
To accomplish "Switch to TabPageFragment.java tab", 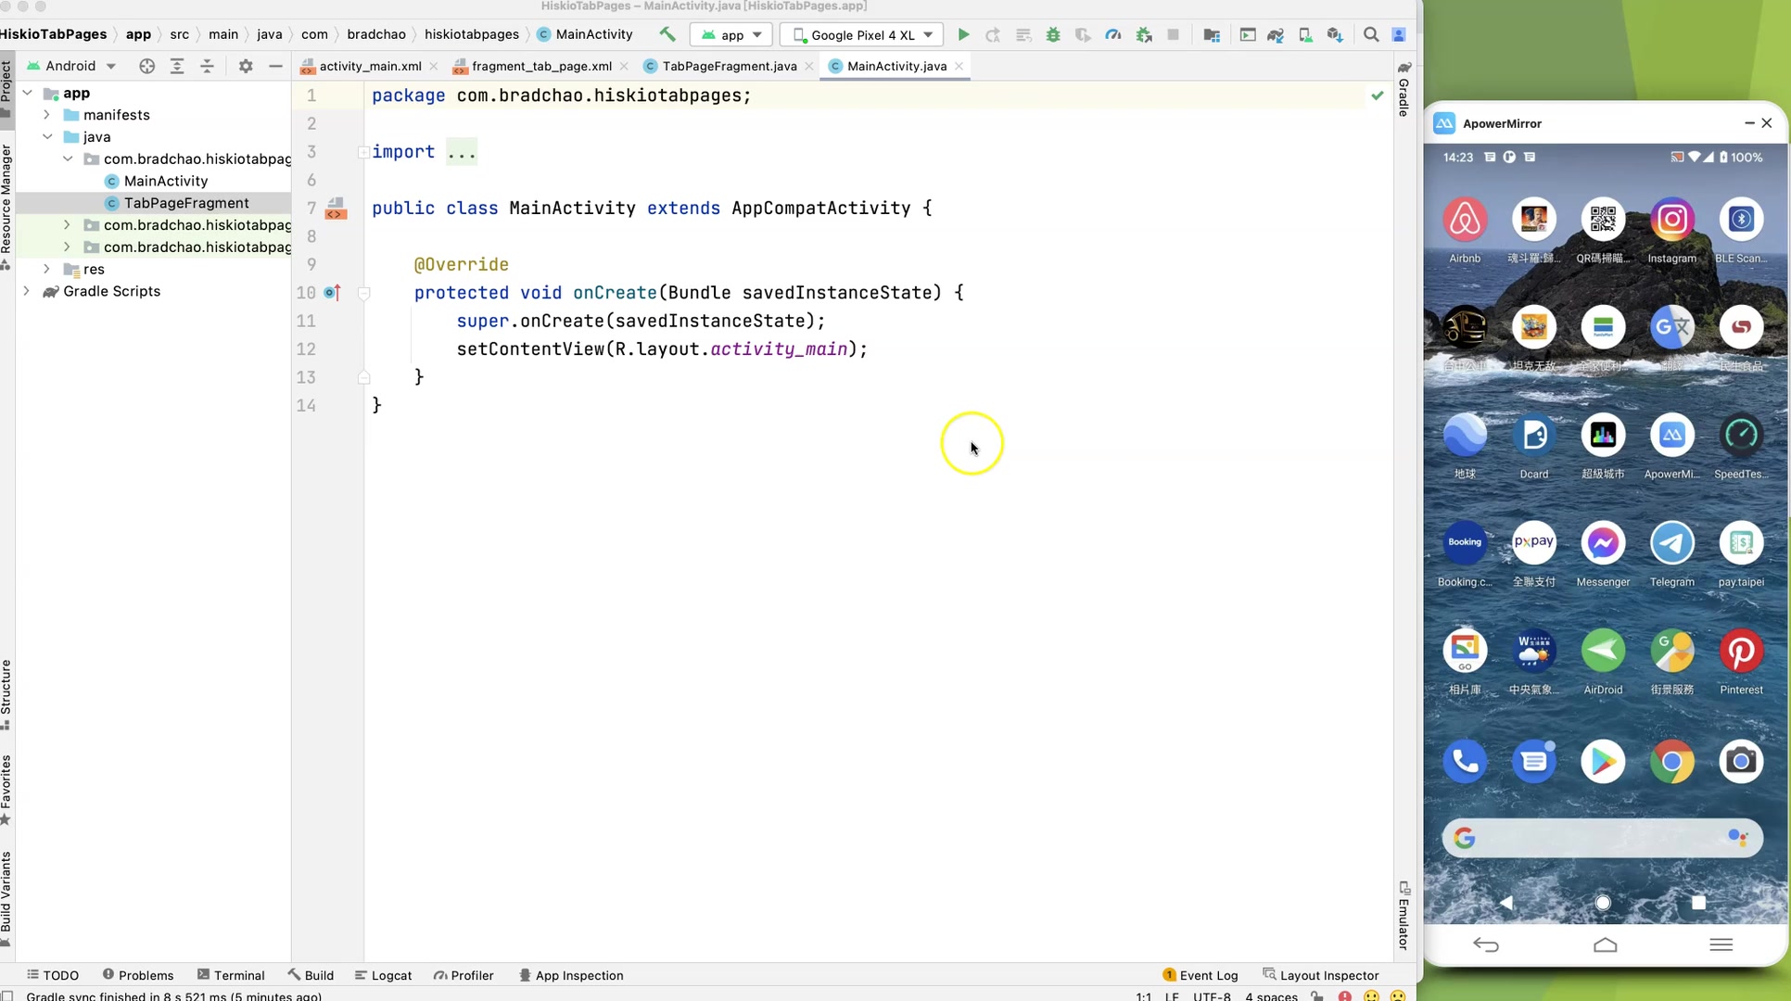I will click(x=729, y=66).
